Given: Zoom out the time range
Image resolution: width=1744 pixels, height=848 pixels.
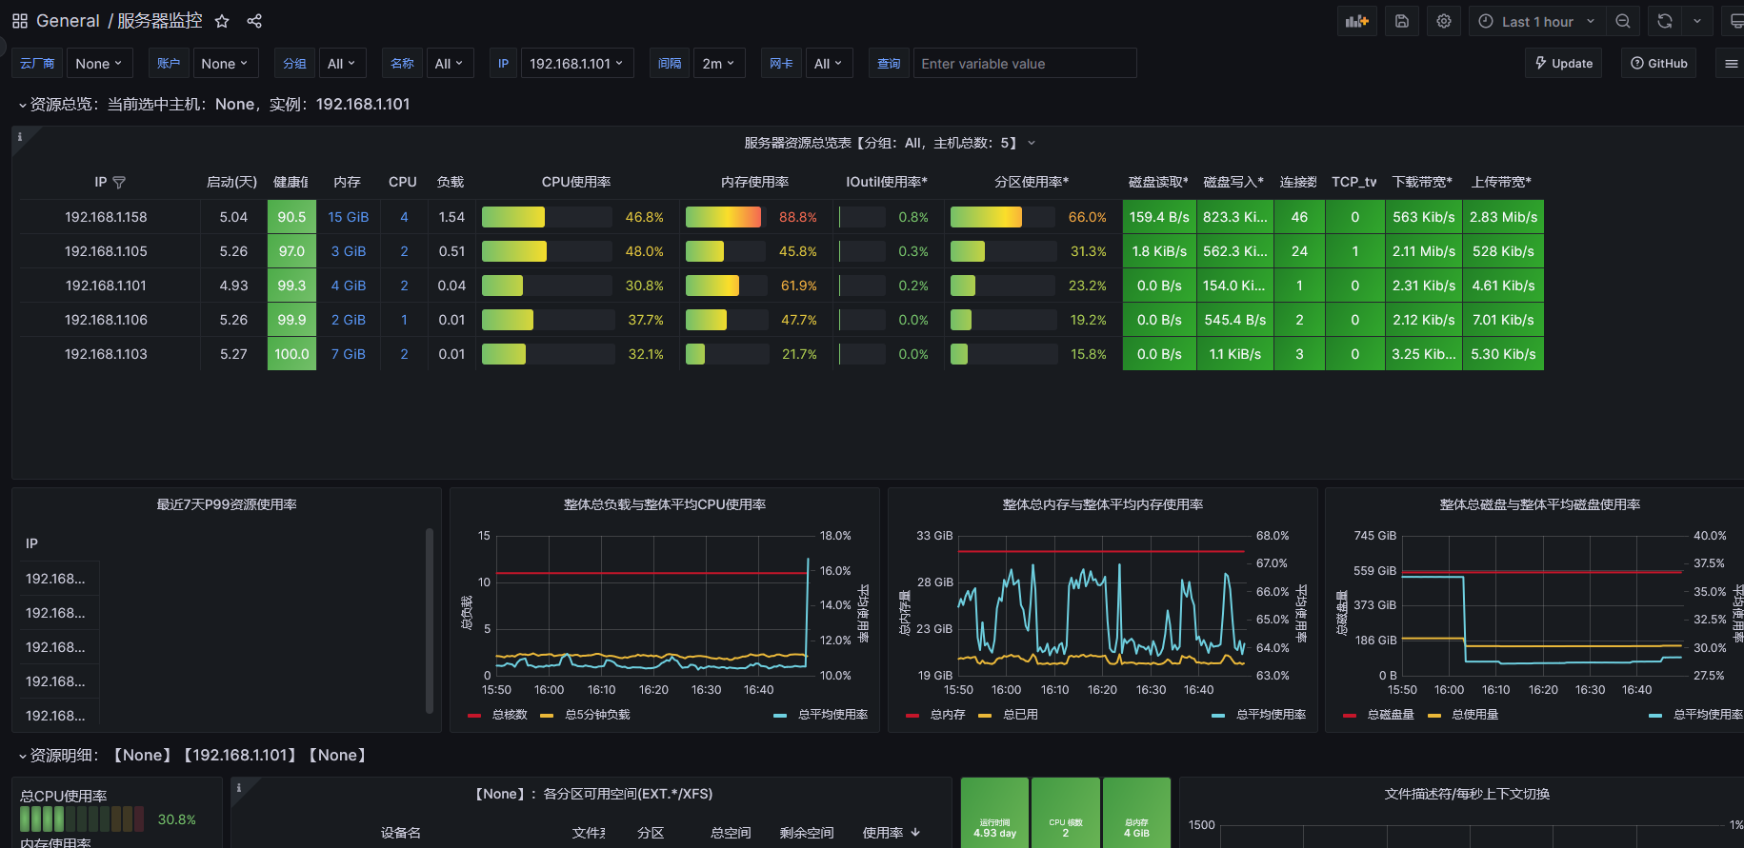Looking at the screenshot, I should coord(1623,21).
